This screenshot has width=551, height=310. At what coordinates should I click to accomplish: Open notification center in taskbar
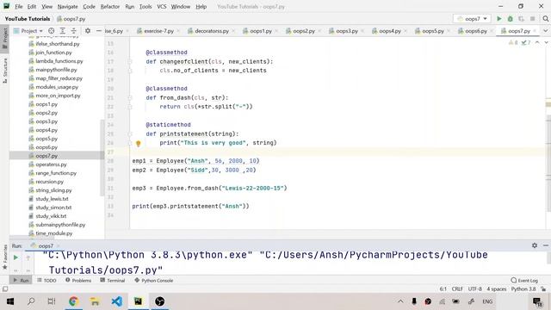point(537,301)
